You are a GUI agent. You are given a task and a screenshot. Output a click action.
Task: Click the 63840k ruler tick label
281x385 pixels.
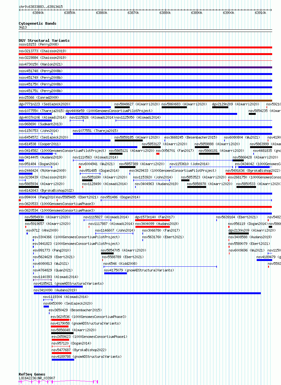pos(38,13)
